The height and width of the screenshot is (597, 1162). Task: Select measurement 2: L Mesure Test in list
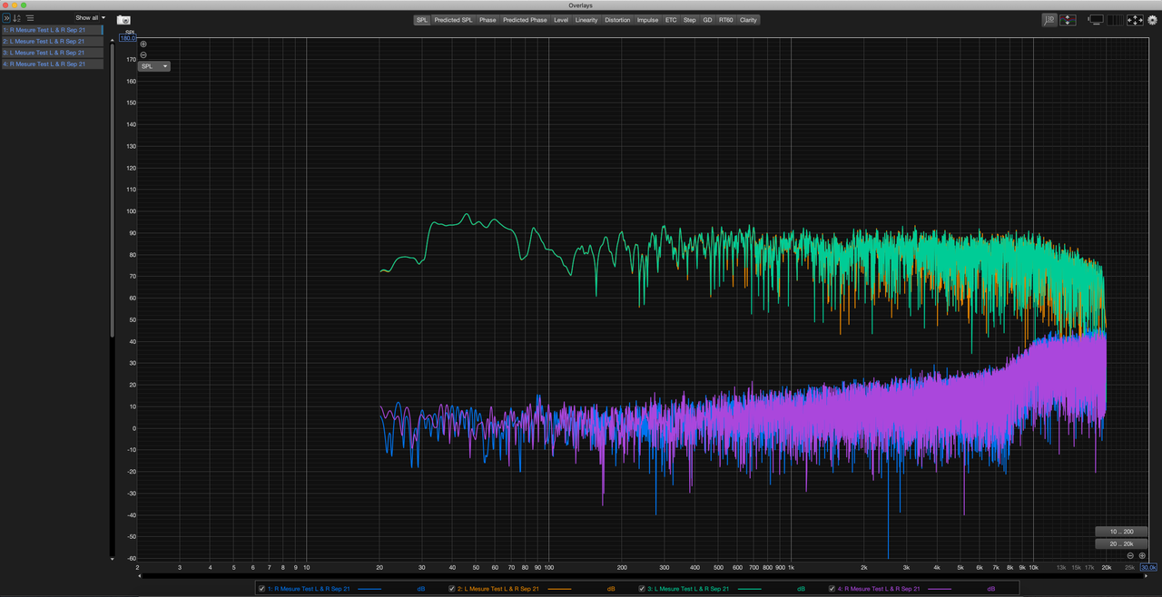(52, 42)
